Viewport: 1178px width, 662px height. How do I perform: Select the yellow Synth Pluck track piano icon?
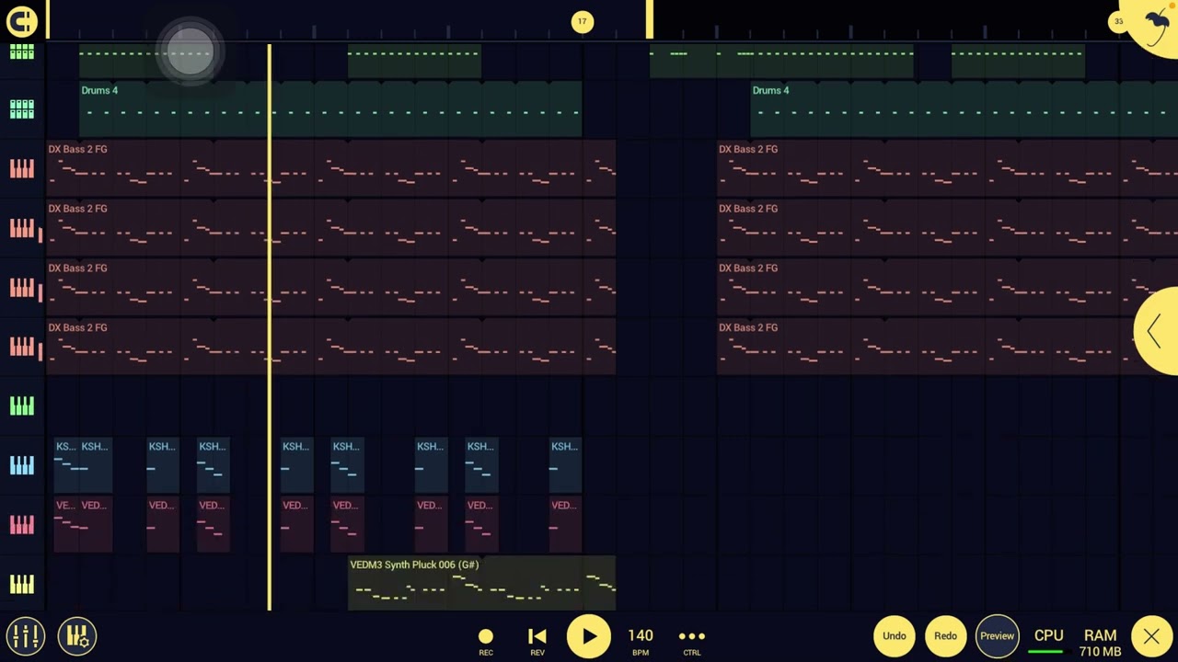(x=22, y=584)
